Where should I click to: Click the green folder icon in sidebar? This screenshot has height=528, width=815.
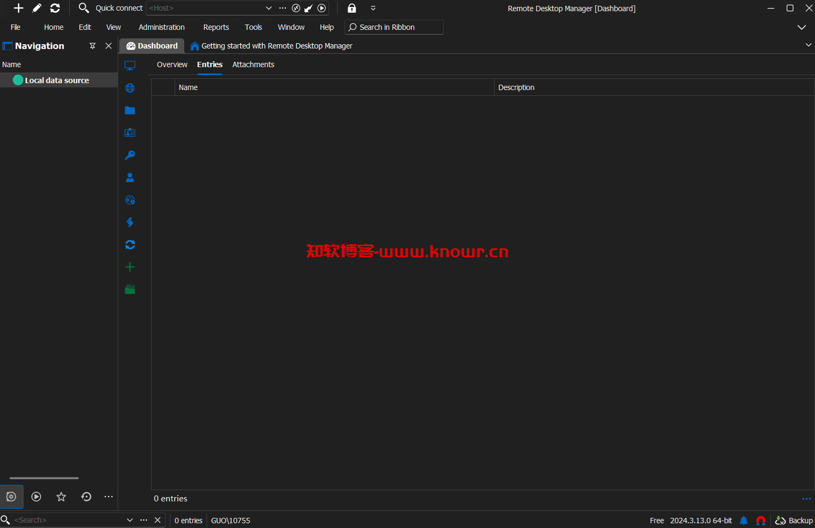click(x=130, y=289)
